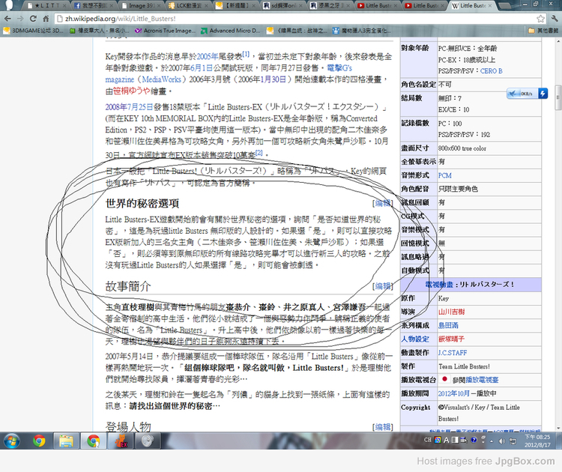Open the J.C.STAFF link
The height and width of the screenshot is (472, 562).
(453, 352)
